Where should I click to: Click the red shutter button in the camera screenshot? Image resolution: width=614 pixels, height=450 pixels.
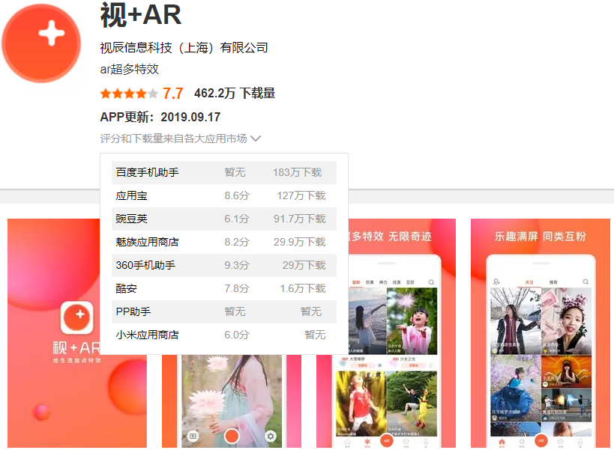pos(232,436)
